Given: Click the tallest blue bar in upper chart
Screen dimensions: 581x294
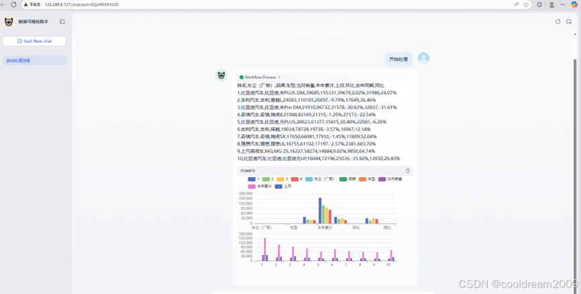Looking at the screenshot, I should (x=320, y=211).
